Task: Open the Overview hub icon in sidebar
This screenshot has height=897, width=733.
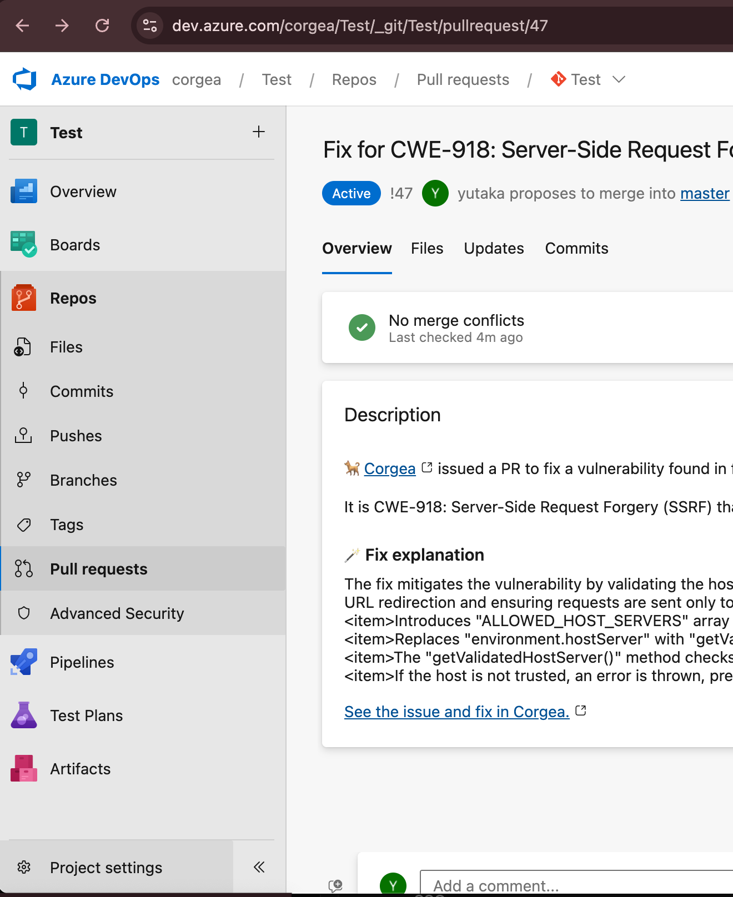Action: (x=24, y=191)
